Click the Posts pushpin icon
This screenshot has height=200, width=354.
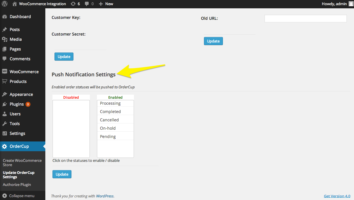pos(5,30)
